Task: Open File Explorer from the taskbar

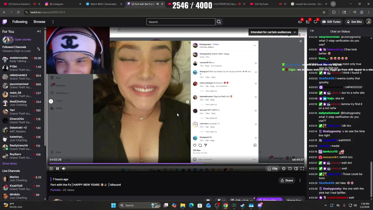Action: point(183,205)
